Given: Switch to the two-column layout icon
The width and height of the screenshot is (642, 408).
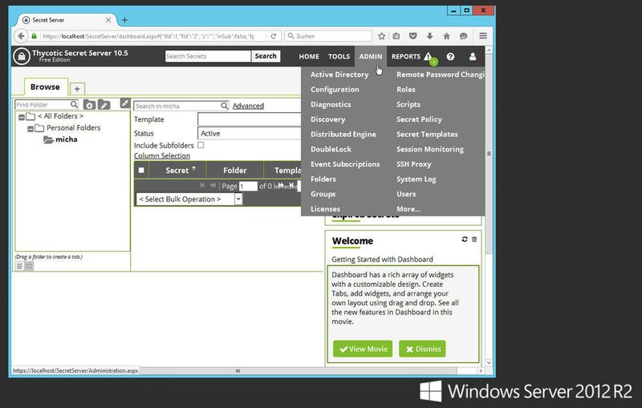Looking at the screenshot, I should (29, 266).
